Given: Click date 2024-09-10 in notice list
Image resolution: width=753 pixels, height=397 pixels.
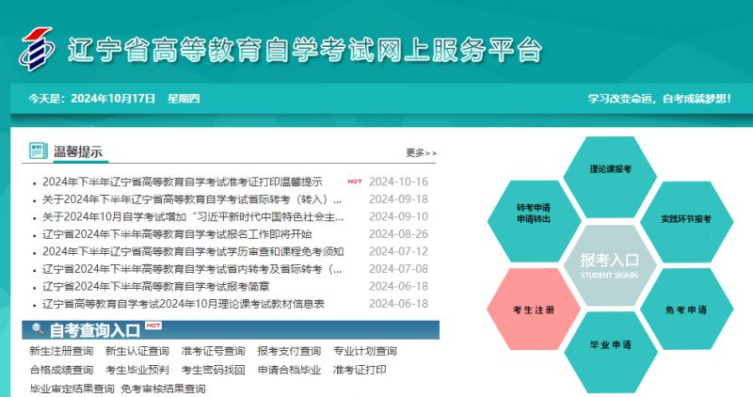Looking at the screenshot, I should coord(398,217).
